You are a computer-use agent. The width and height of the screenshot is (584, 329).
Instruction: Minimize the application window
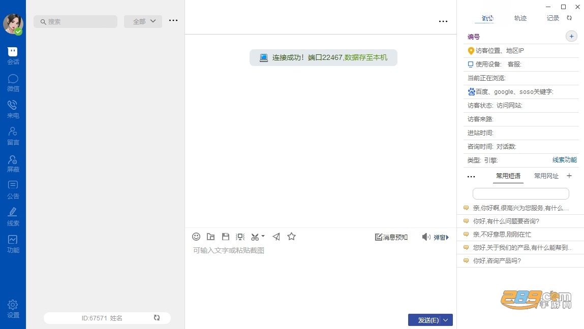(x=548, y=7)
